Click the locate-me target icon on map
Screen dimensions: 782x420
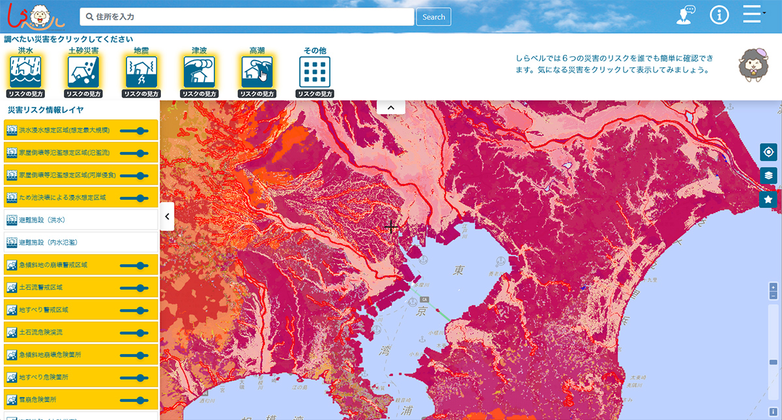pos(768,152)
